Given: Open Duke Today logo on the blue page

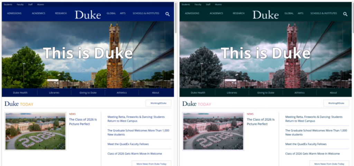Looking at the screenshot, I should tap(19, 104).
